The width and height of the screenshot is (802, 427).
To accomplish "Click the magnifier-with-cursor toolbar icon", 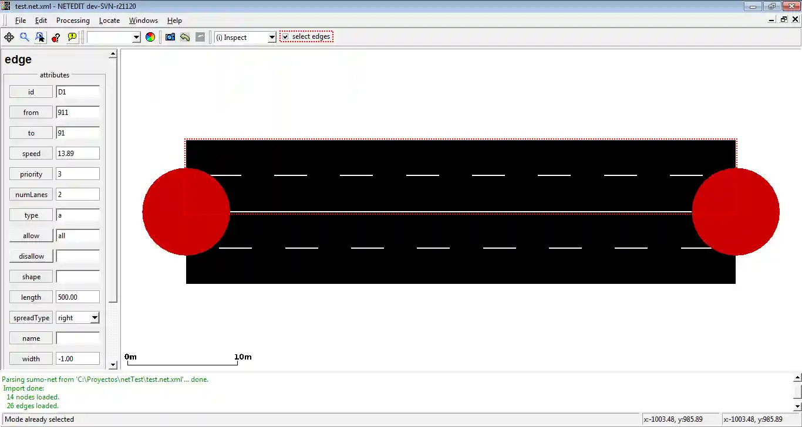I will click(40, 37).
